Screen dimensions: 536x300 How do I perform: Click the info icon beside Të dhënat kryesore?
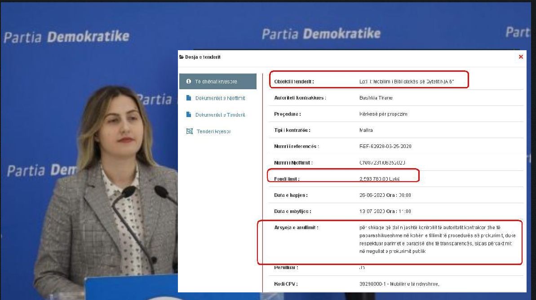[189, 82]
